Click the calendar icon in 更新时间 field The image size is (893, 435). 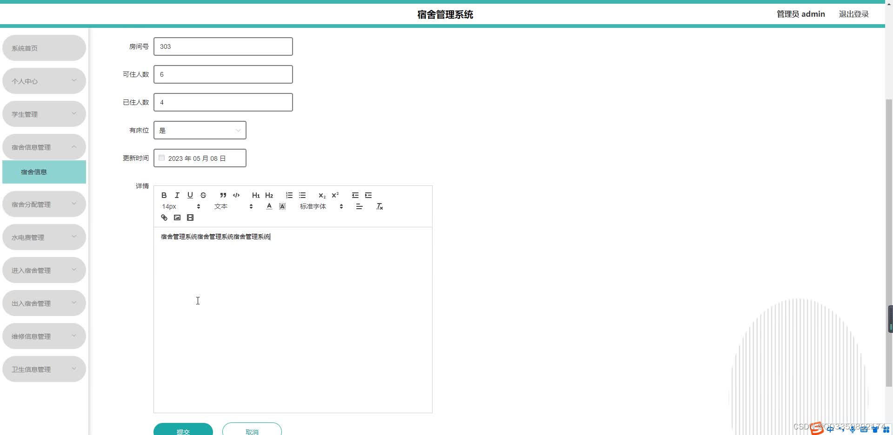(162, 158)
